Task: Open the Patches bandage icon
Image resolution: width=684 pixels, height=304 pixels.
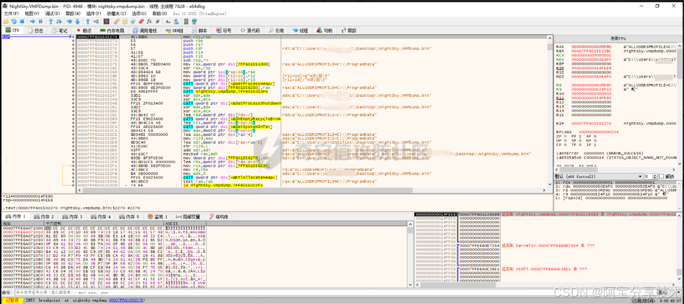Action: [116, 21]
